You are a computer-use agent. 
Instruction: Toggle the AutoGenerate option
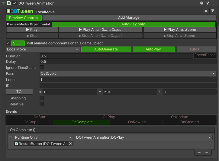(x=106, y=49)
